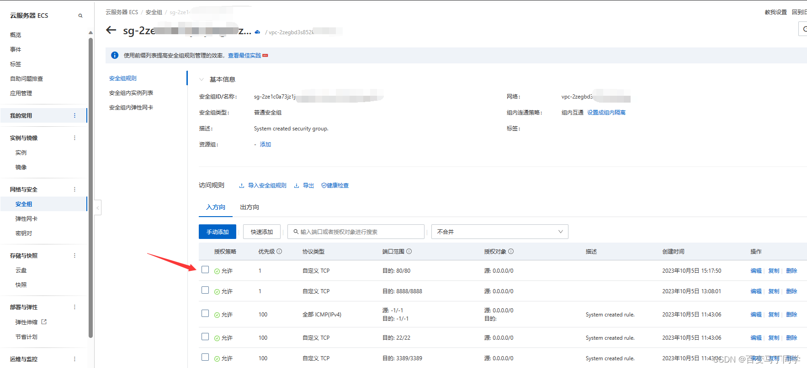Open the 安全组内弹性网卡 side tab
807x368 pixels.
tap(131, 108)
